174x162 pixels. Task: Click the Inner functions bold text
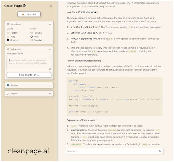(x=79, y=130)
